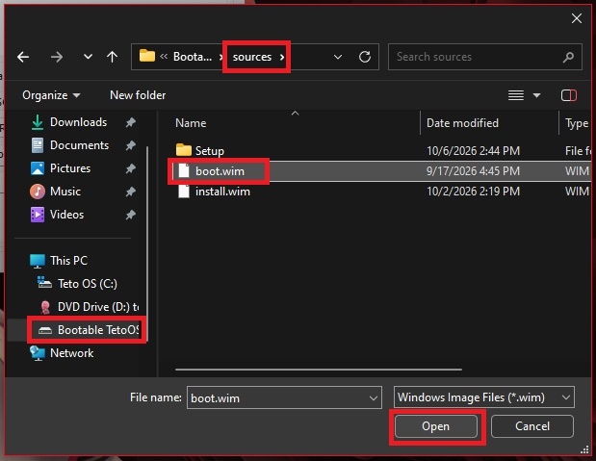Image resolution: width=596 pixels, height=461 pixels.
Task: Click the horizontal scrollbar of file list
Action: click(319, 369)
